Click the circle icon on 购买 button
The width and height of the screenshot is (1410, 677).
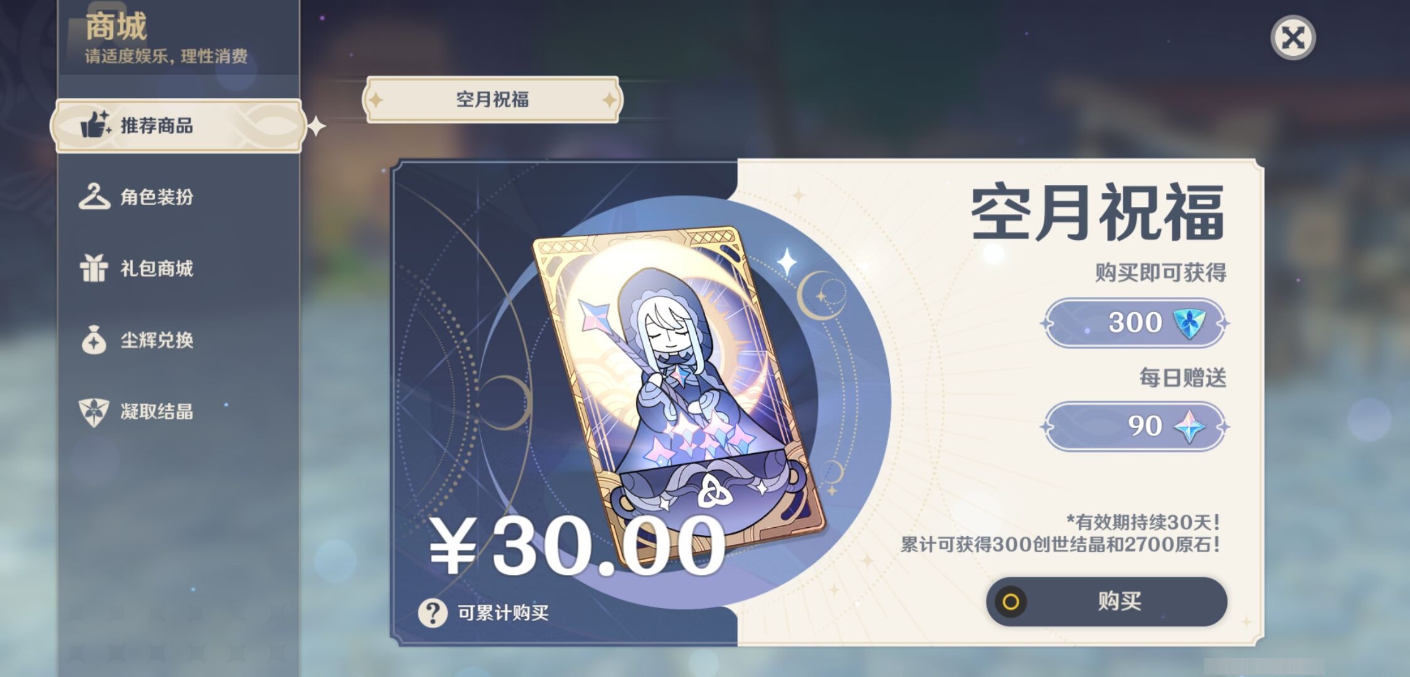click(x=1010, y=602)
